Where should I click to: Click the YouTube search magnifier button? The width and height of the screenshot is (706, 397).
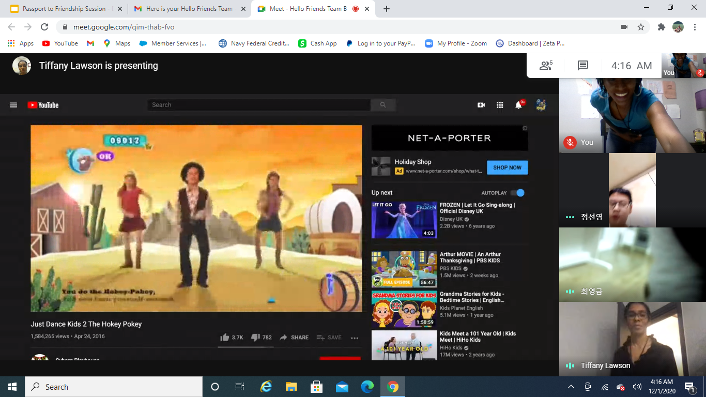pos(383,105)
